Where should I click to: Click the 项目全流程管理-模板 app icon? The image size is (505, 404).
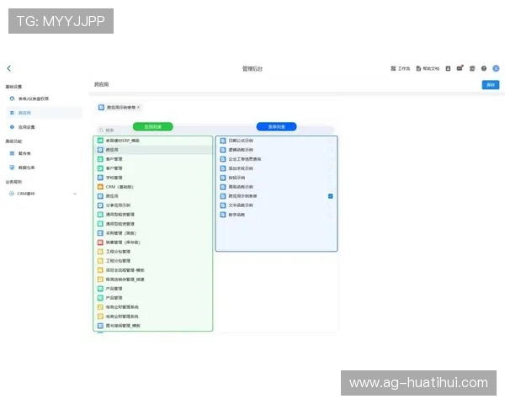100,270
